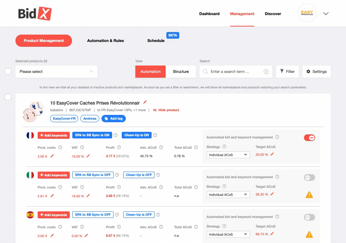Edit Spain Prod. costs 0.00 € pencil
The height and width of the screenshot is (243, 346).
click(52, 236)
